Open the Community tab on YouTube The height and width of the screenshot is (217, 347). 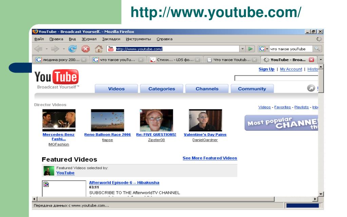click(252, 89)
